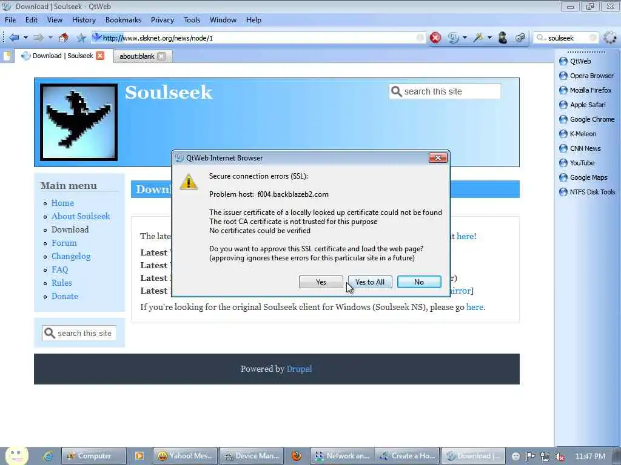The width and height of the screenshot is (621, 465).
Task: Click the new tab icon on tab bar
Action: (x=7, y=56)
